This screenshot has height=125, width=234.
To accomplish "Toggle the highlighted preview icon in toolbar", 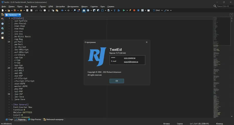I will tap(84, 10).
